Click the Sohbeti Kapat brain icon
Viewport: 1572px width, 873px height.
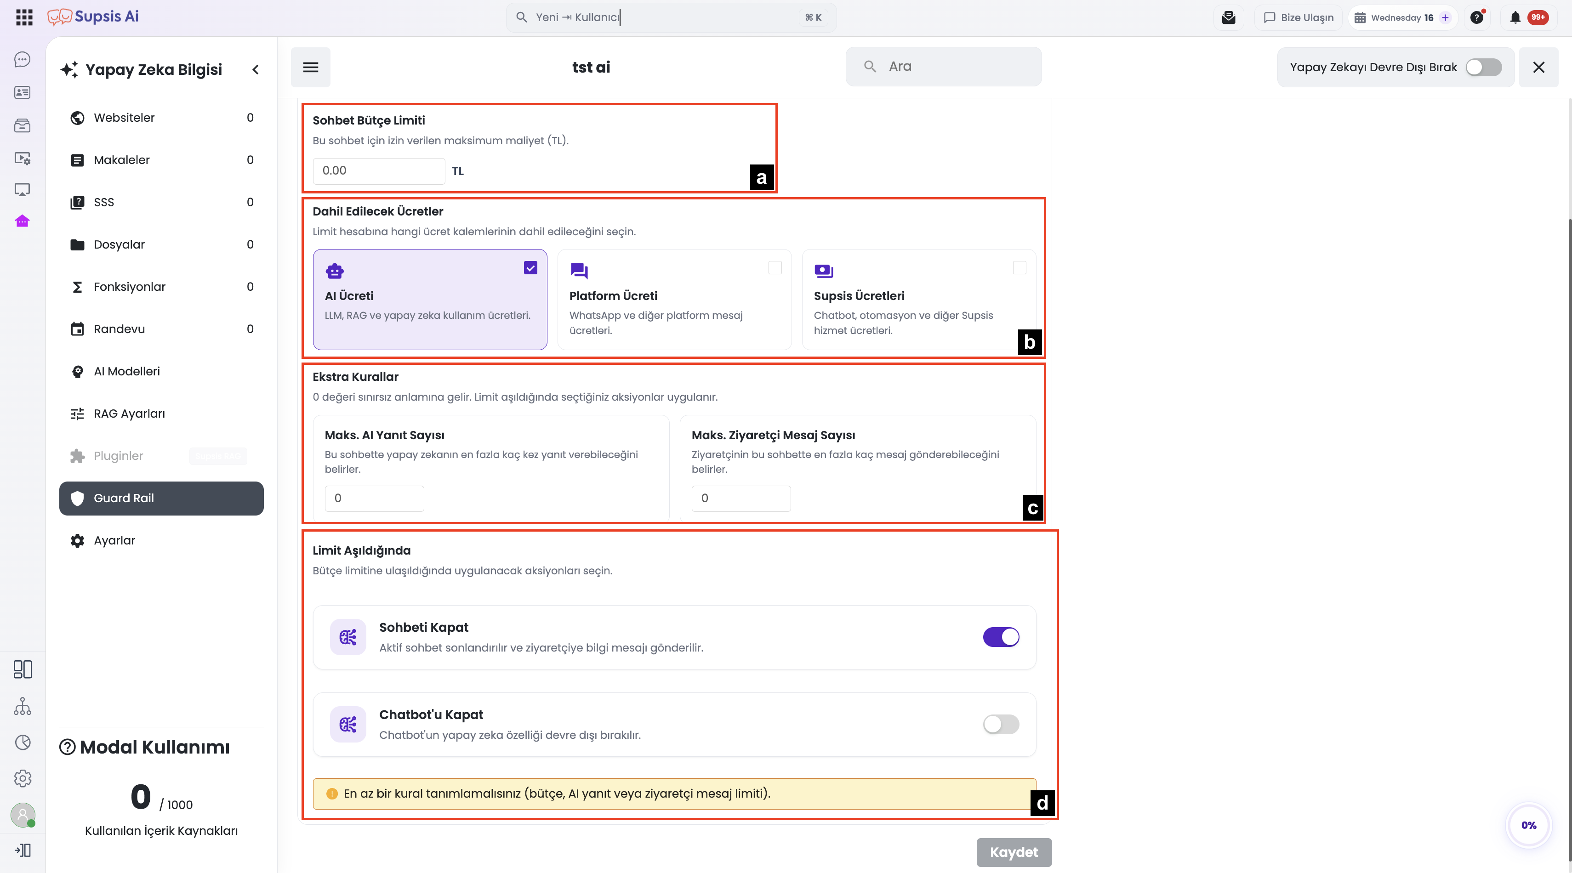coord(348,637)
